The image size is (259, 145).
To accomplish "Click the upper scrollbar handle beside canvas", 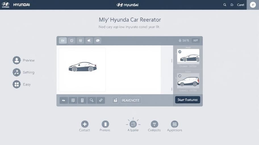I will 172,61.
